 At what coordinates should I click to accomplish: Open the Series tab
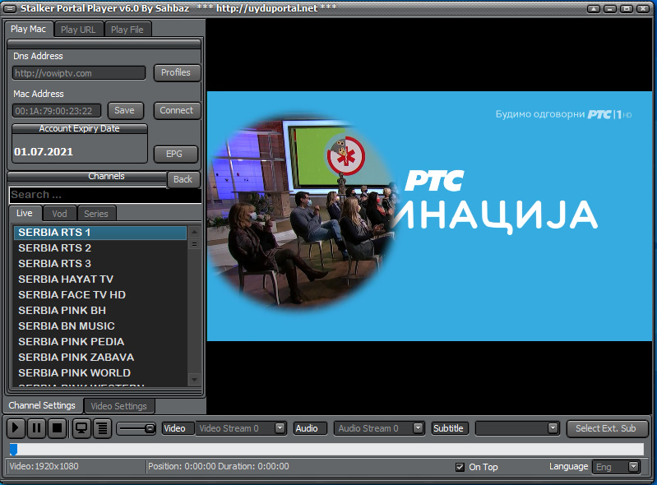point(96,214)
